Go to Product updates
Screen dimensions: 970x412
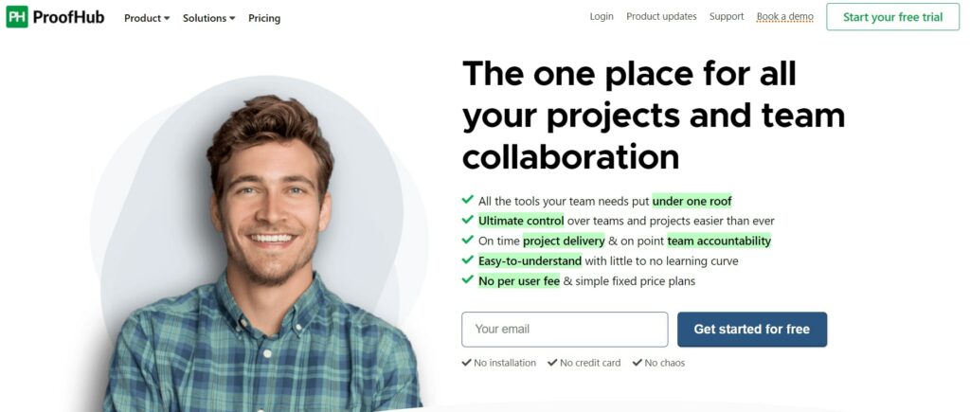coord(661,17)
